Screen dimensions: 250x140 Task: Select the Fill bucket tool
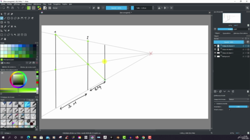[15, 26]
